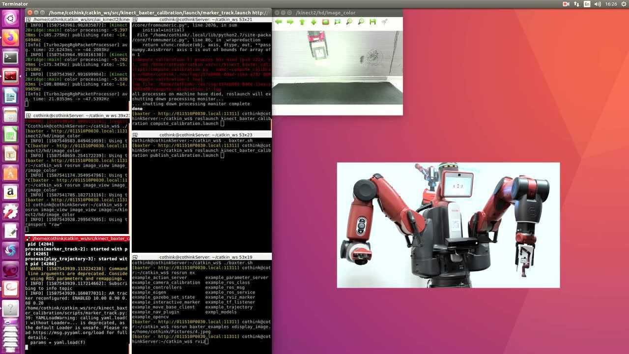629x354 pixels.
Task: Open Ubuntu Software from the dock
Action: [10, 173]
